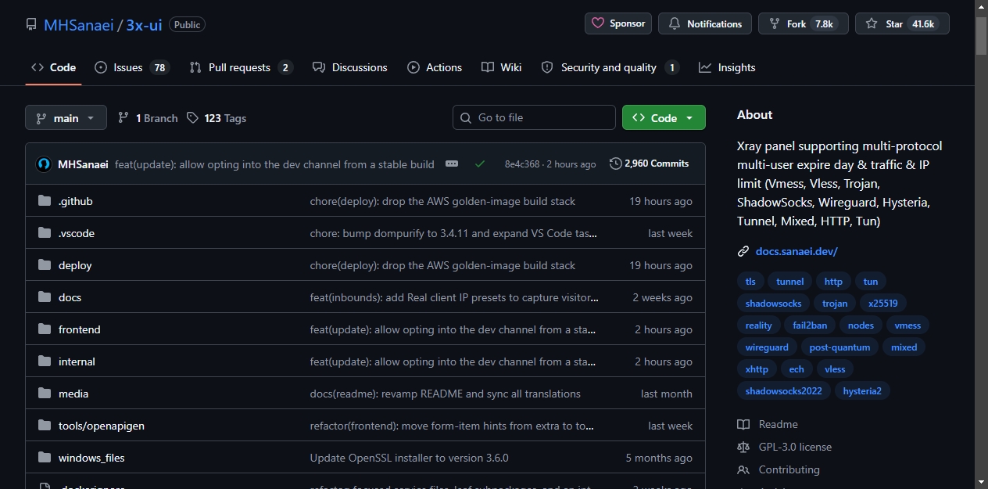Open the frontend folder name

80,329
